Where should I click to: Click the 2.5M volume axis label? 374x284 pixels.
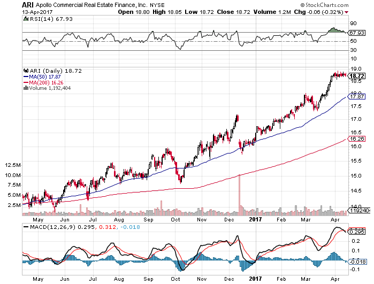pyautogui.click(x=14, y=205)
